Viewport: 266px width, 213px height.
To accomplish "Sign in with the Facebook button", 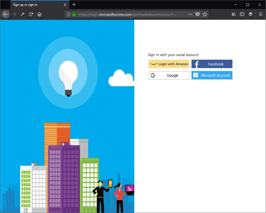I will click(x=212, y=64).
